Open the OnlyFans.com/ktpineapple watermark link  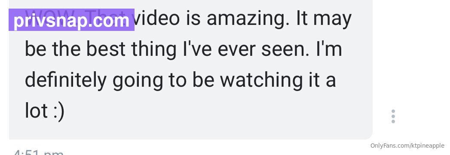point(407,146)
